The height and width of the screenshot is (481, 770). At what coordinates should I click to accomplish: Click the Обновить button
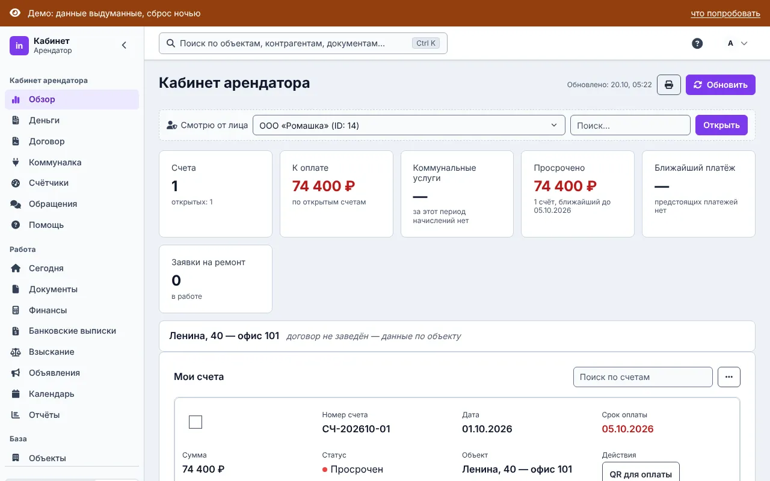click(x=721, y=85)
